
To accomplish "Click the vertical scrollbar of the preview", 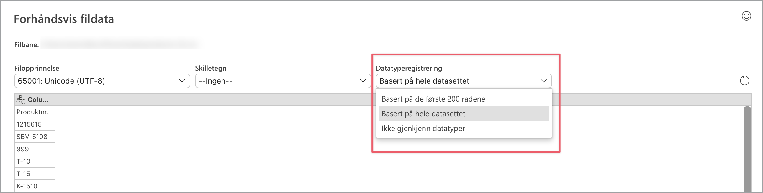I will [x=747, y=148].
